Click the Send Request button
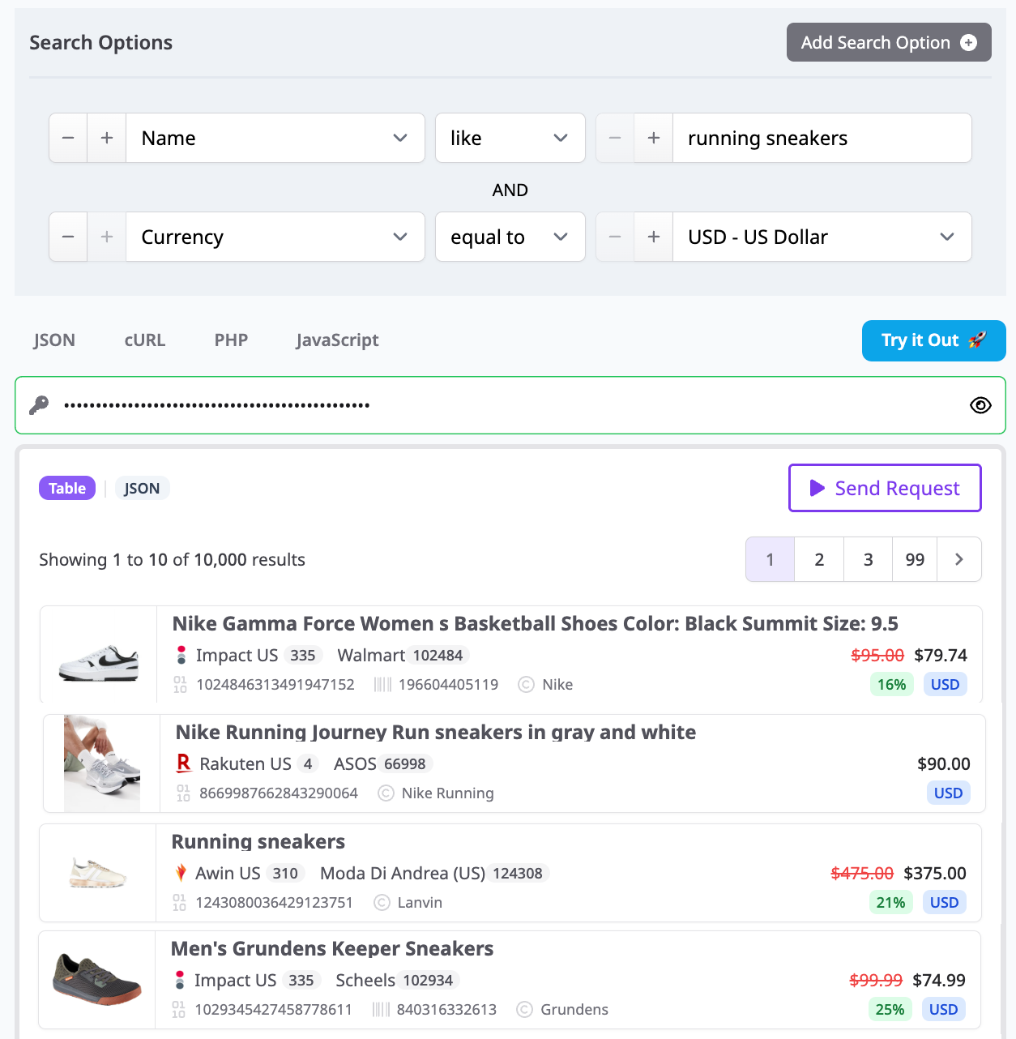This screenshot has width=1016, height=1039. click(885, 488)
